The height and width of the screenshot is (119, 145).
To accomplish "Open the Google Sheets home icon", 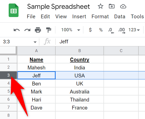I will point(14,10).
